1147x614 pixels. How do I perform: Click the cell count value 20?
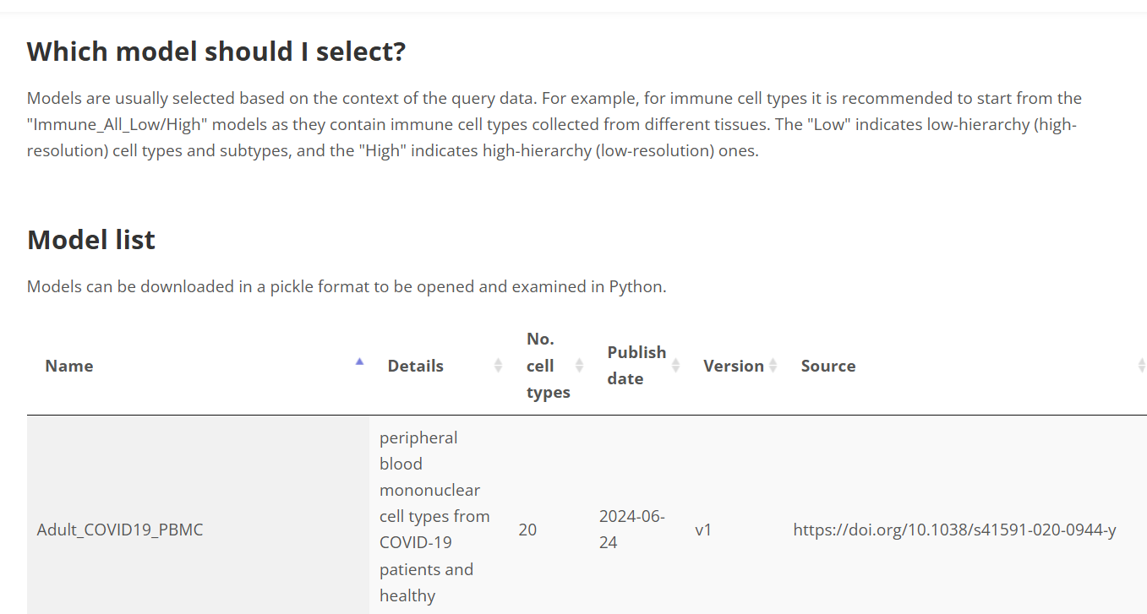[527, 530]
